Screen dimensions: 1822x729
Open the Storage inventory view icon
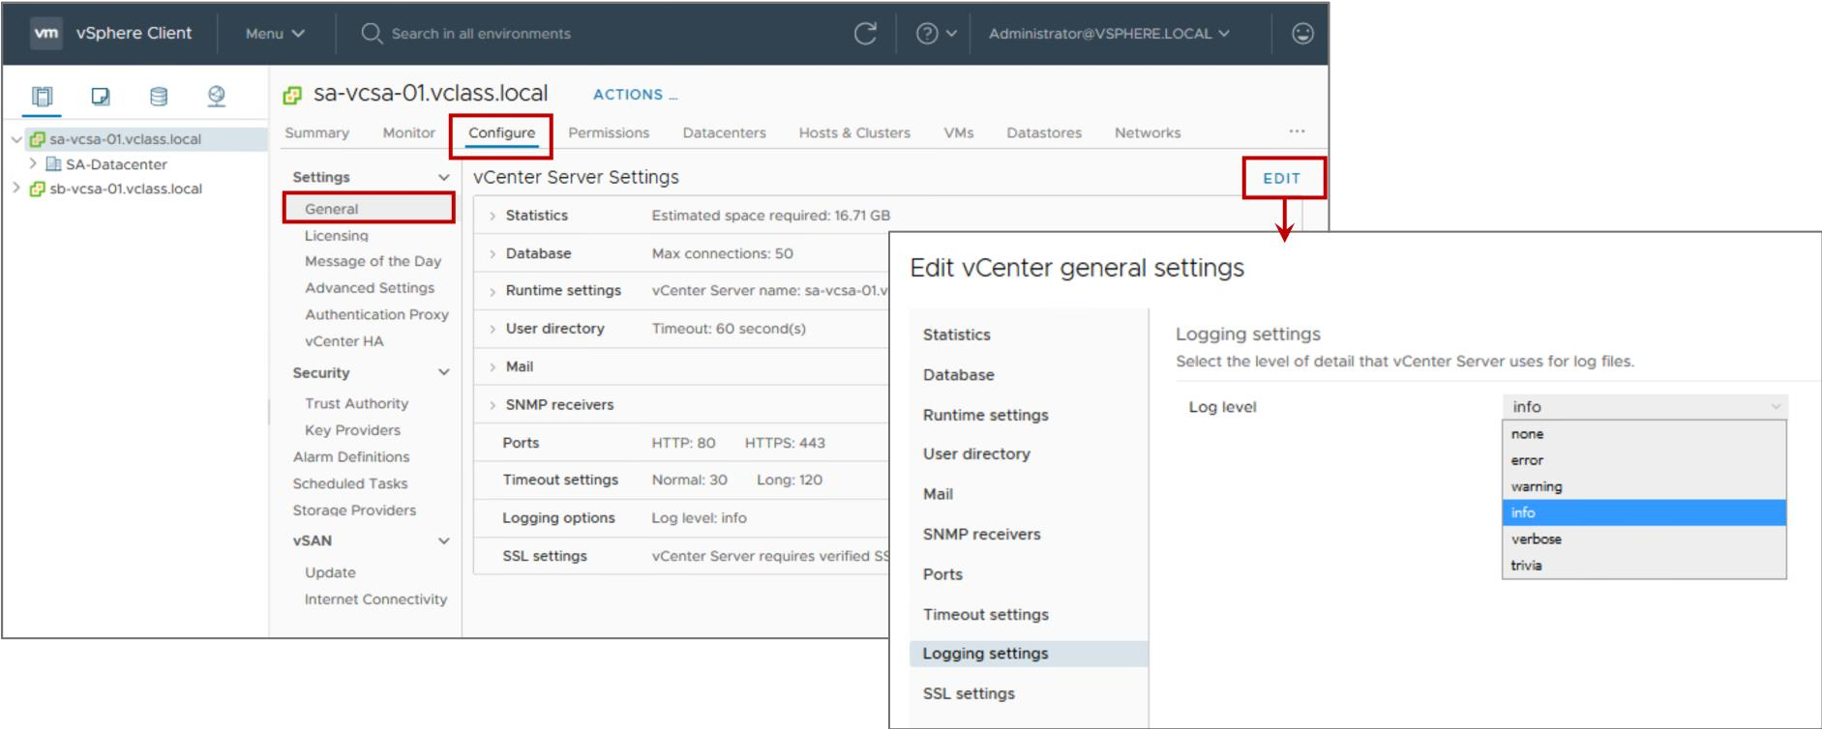159,96
